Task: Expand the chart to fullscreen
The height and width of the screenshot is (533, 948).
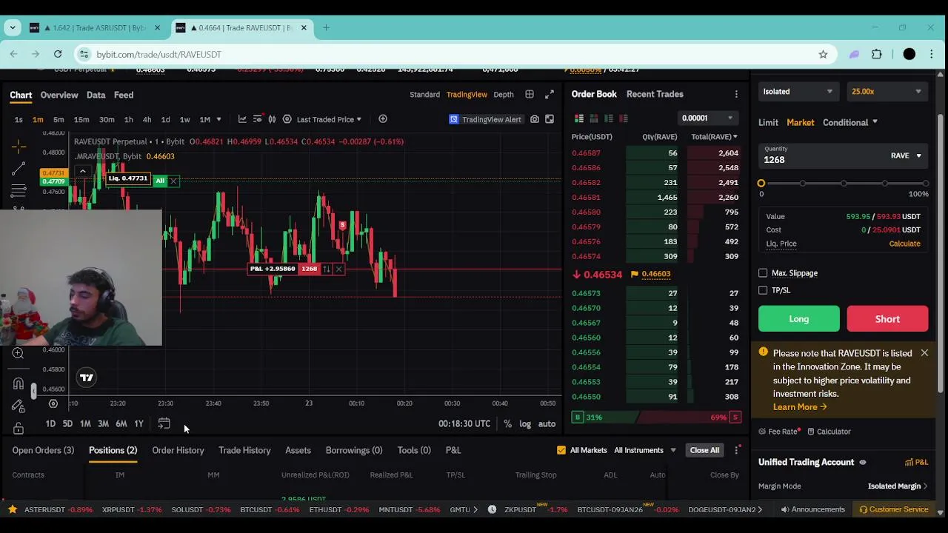Action: tap(550, 95)
